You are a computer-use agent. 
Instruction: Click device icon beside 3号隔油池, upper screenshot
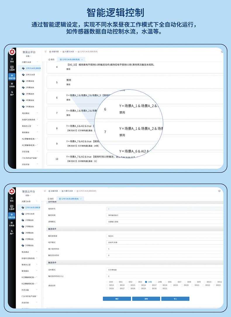click(23, 94)
